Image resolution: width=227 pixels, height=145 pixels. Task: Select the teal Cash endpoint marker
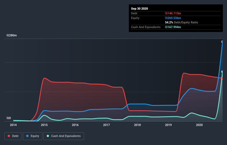pos(222,72)
